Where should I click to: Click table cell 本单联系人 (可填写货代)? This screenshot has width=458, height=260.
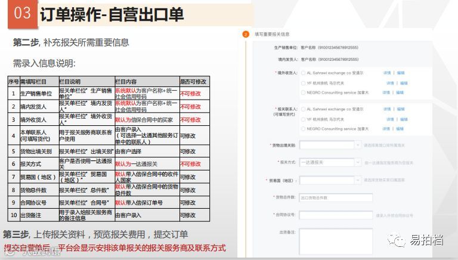click(x=39, y=135)
